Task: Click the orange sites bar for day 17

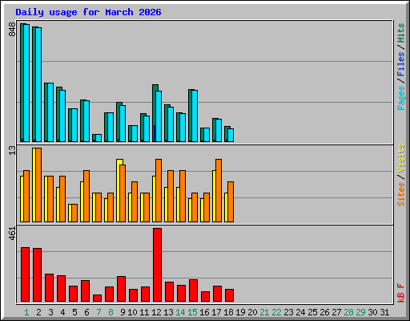Action: click(219, 190)
